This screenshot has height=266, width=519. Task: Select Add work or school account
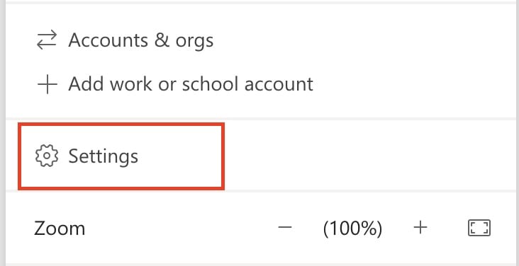pyautogui.click(x=174, y=84)
